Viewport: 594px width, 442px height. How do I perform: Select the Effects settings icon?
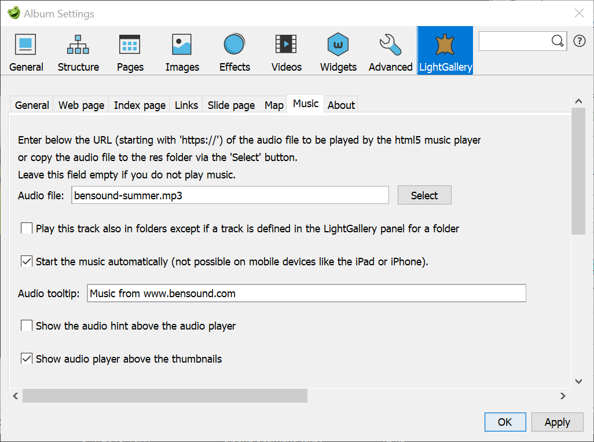pos(234,51)
